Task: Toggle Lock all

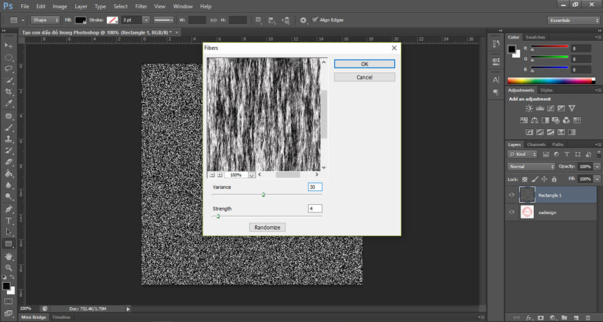Action: 554,179
